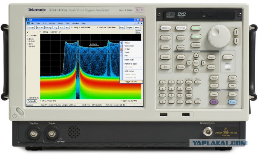Push the front-panel power standby button
Image resolution: width=258 pixels, height=155 pixels.
20,111
